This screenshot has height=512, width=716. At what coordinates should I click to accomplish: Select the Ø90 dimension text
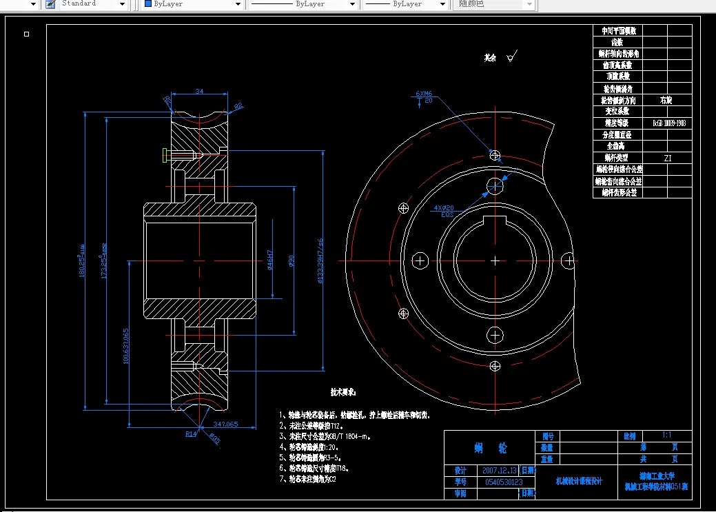coord(291,260)
